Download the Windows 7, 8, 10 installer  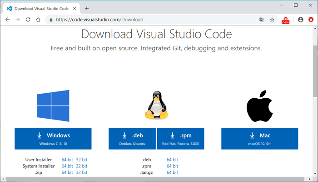pyautogui.click(x=53, y=139)
